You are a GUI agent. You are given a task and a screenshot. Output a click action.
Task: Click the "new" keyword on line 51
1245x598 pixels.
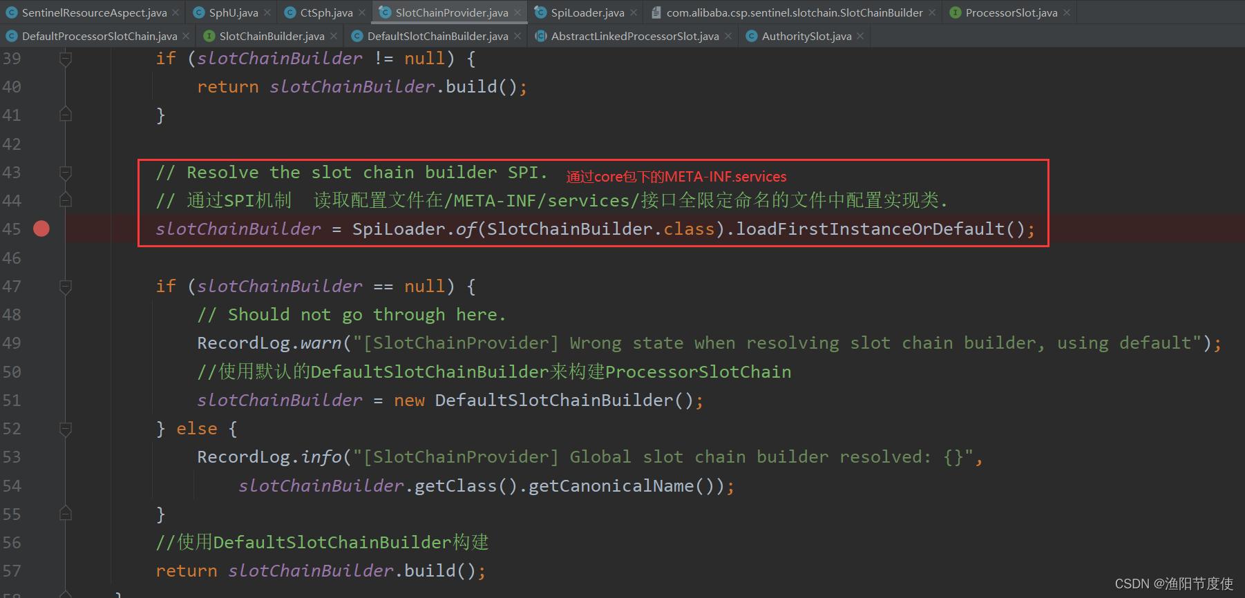tap(409, 401)
